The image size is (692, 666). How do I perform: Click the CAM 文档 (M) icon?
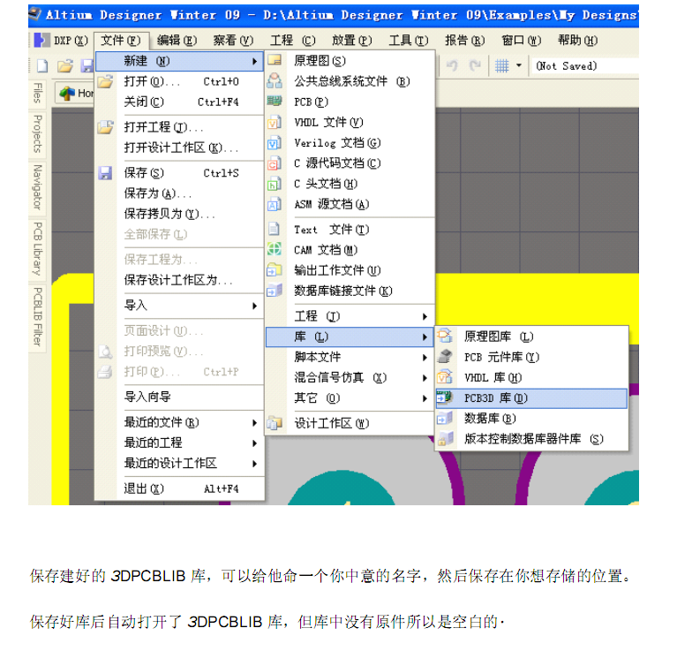[x=275, y=249]
